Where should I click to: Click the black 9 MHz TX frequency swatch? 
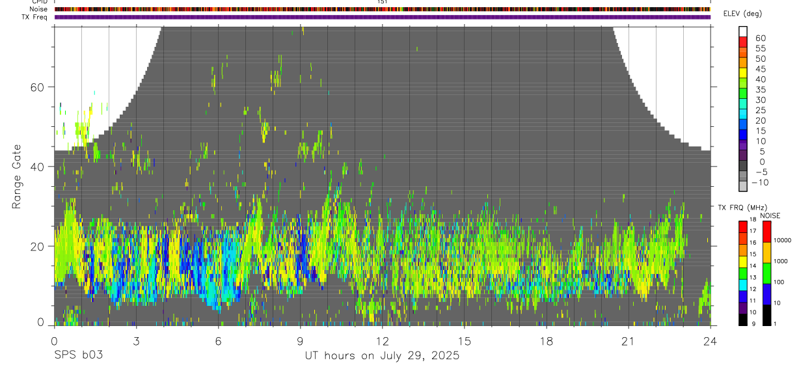click(x=743, y=320)
